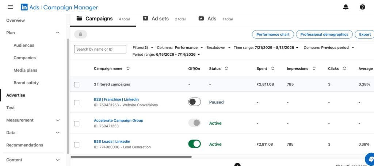This screenshot has width=374, height=166.
Task: Click ID: 759471233 text
Action: tap(106, 126)
